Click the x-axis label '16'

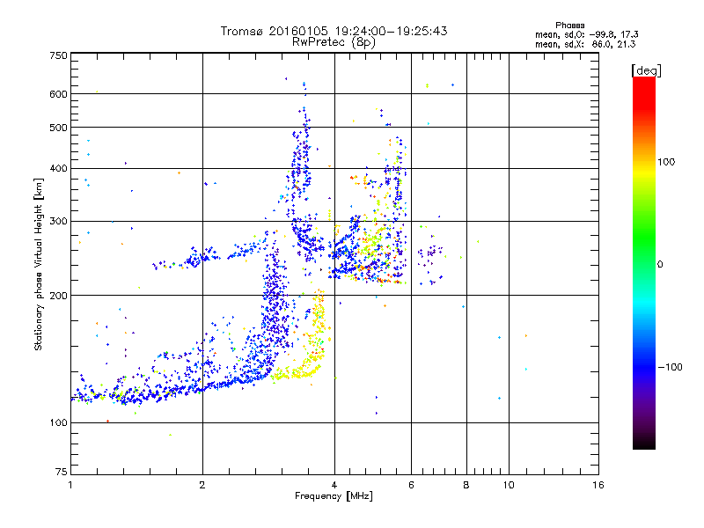pyautogui.click(x=598, y=485)
